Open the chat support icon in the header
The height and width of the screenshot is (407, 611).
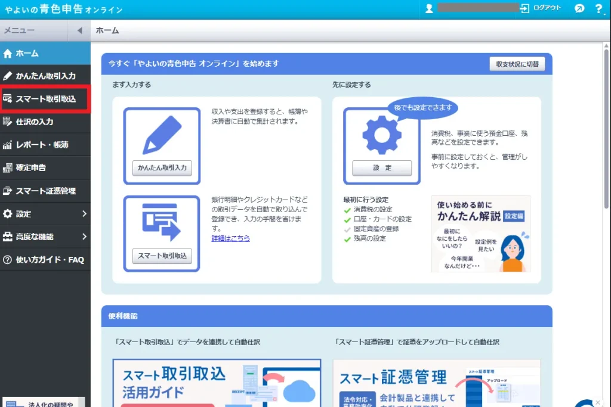(579, 8)
